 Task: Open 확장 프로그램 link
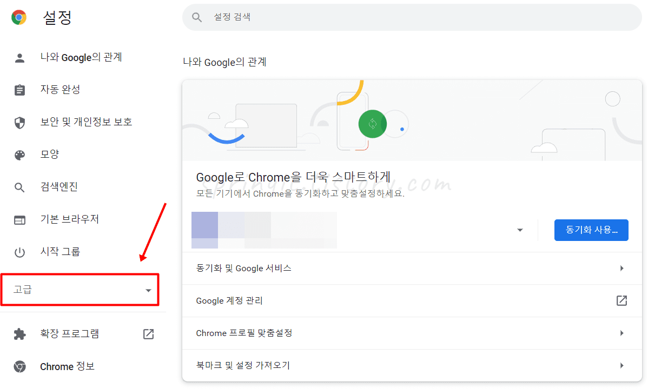point(69,334)
